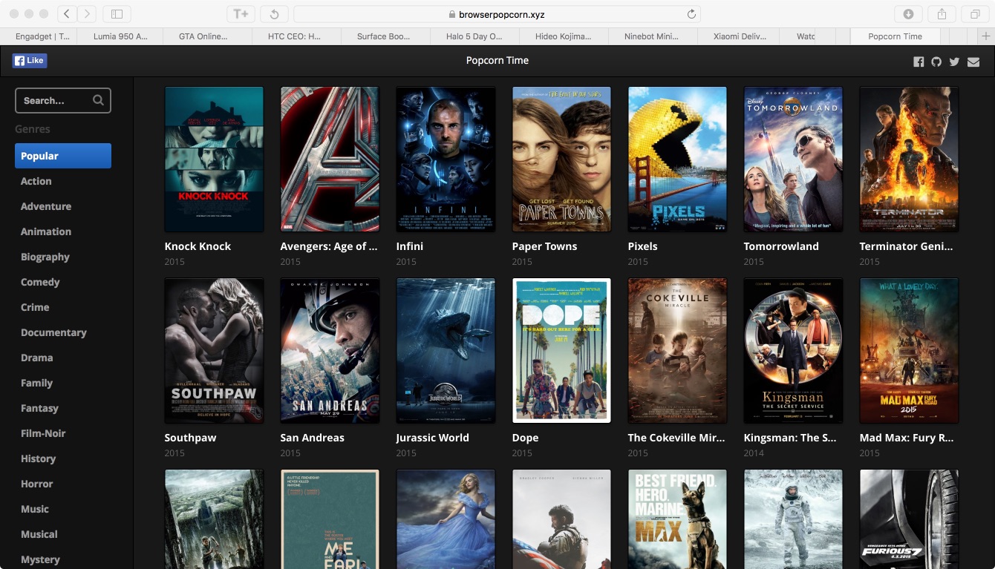
Task: Click the Safari text size T+ button
Action: click(x=241, y=14)
